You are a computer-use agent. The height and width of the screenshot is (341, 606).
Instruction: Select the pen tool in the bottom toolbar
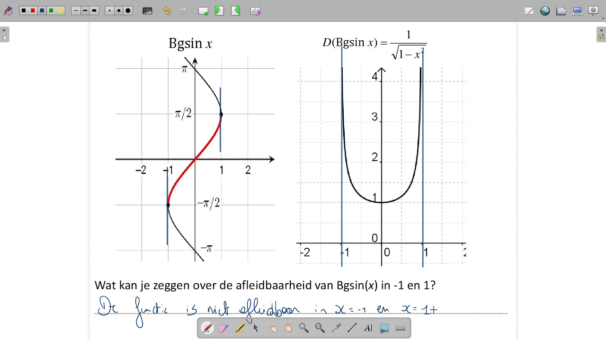coord(207,328)
